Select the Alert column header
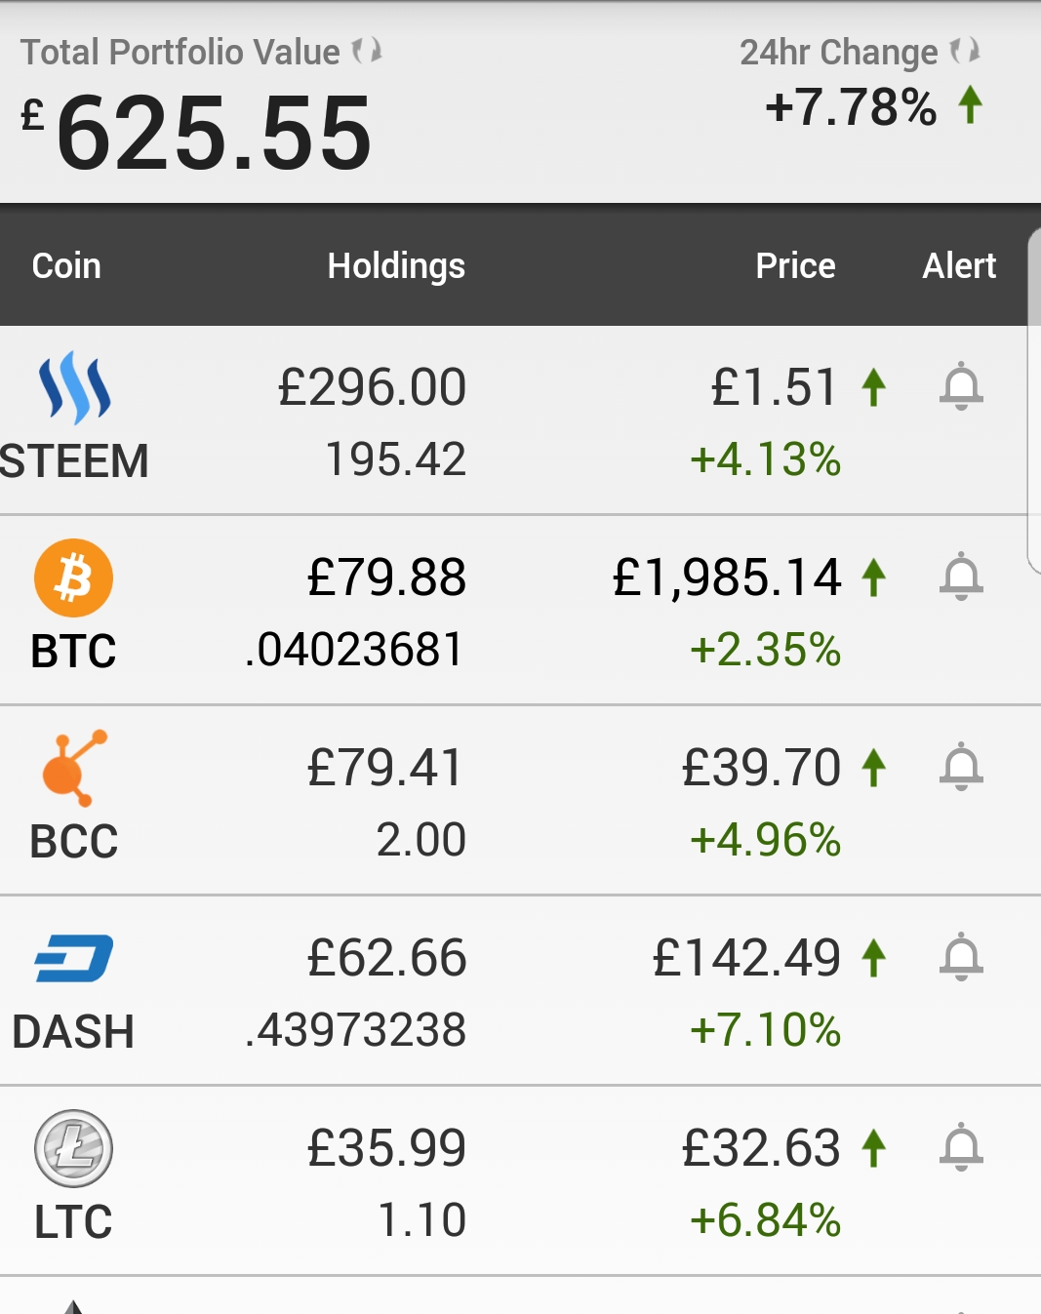 coord(959,265)
